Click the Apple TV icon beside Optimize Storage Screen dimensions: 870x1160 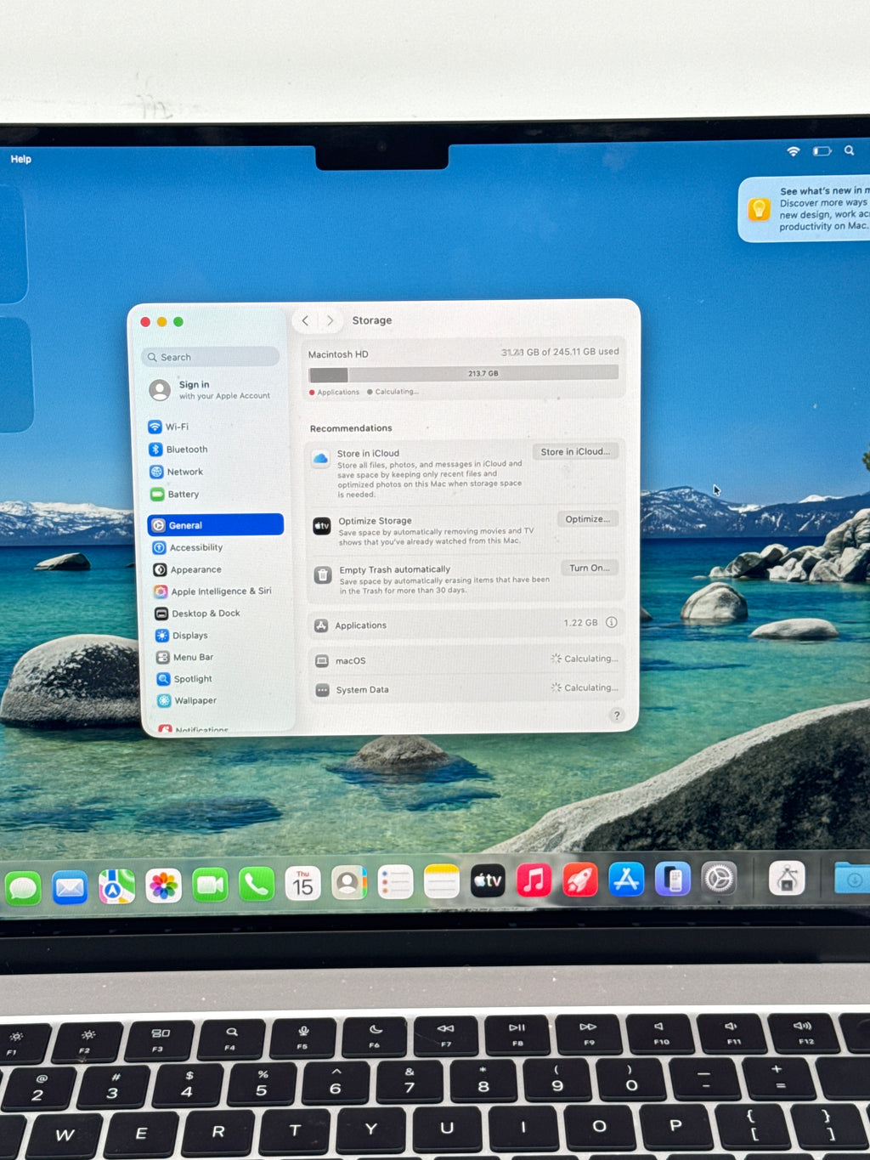[x=321, y=526]
